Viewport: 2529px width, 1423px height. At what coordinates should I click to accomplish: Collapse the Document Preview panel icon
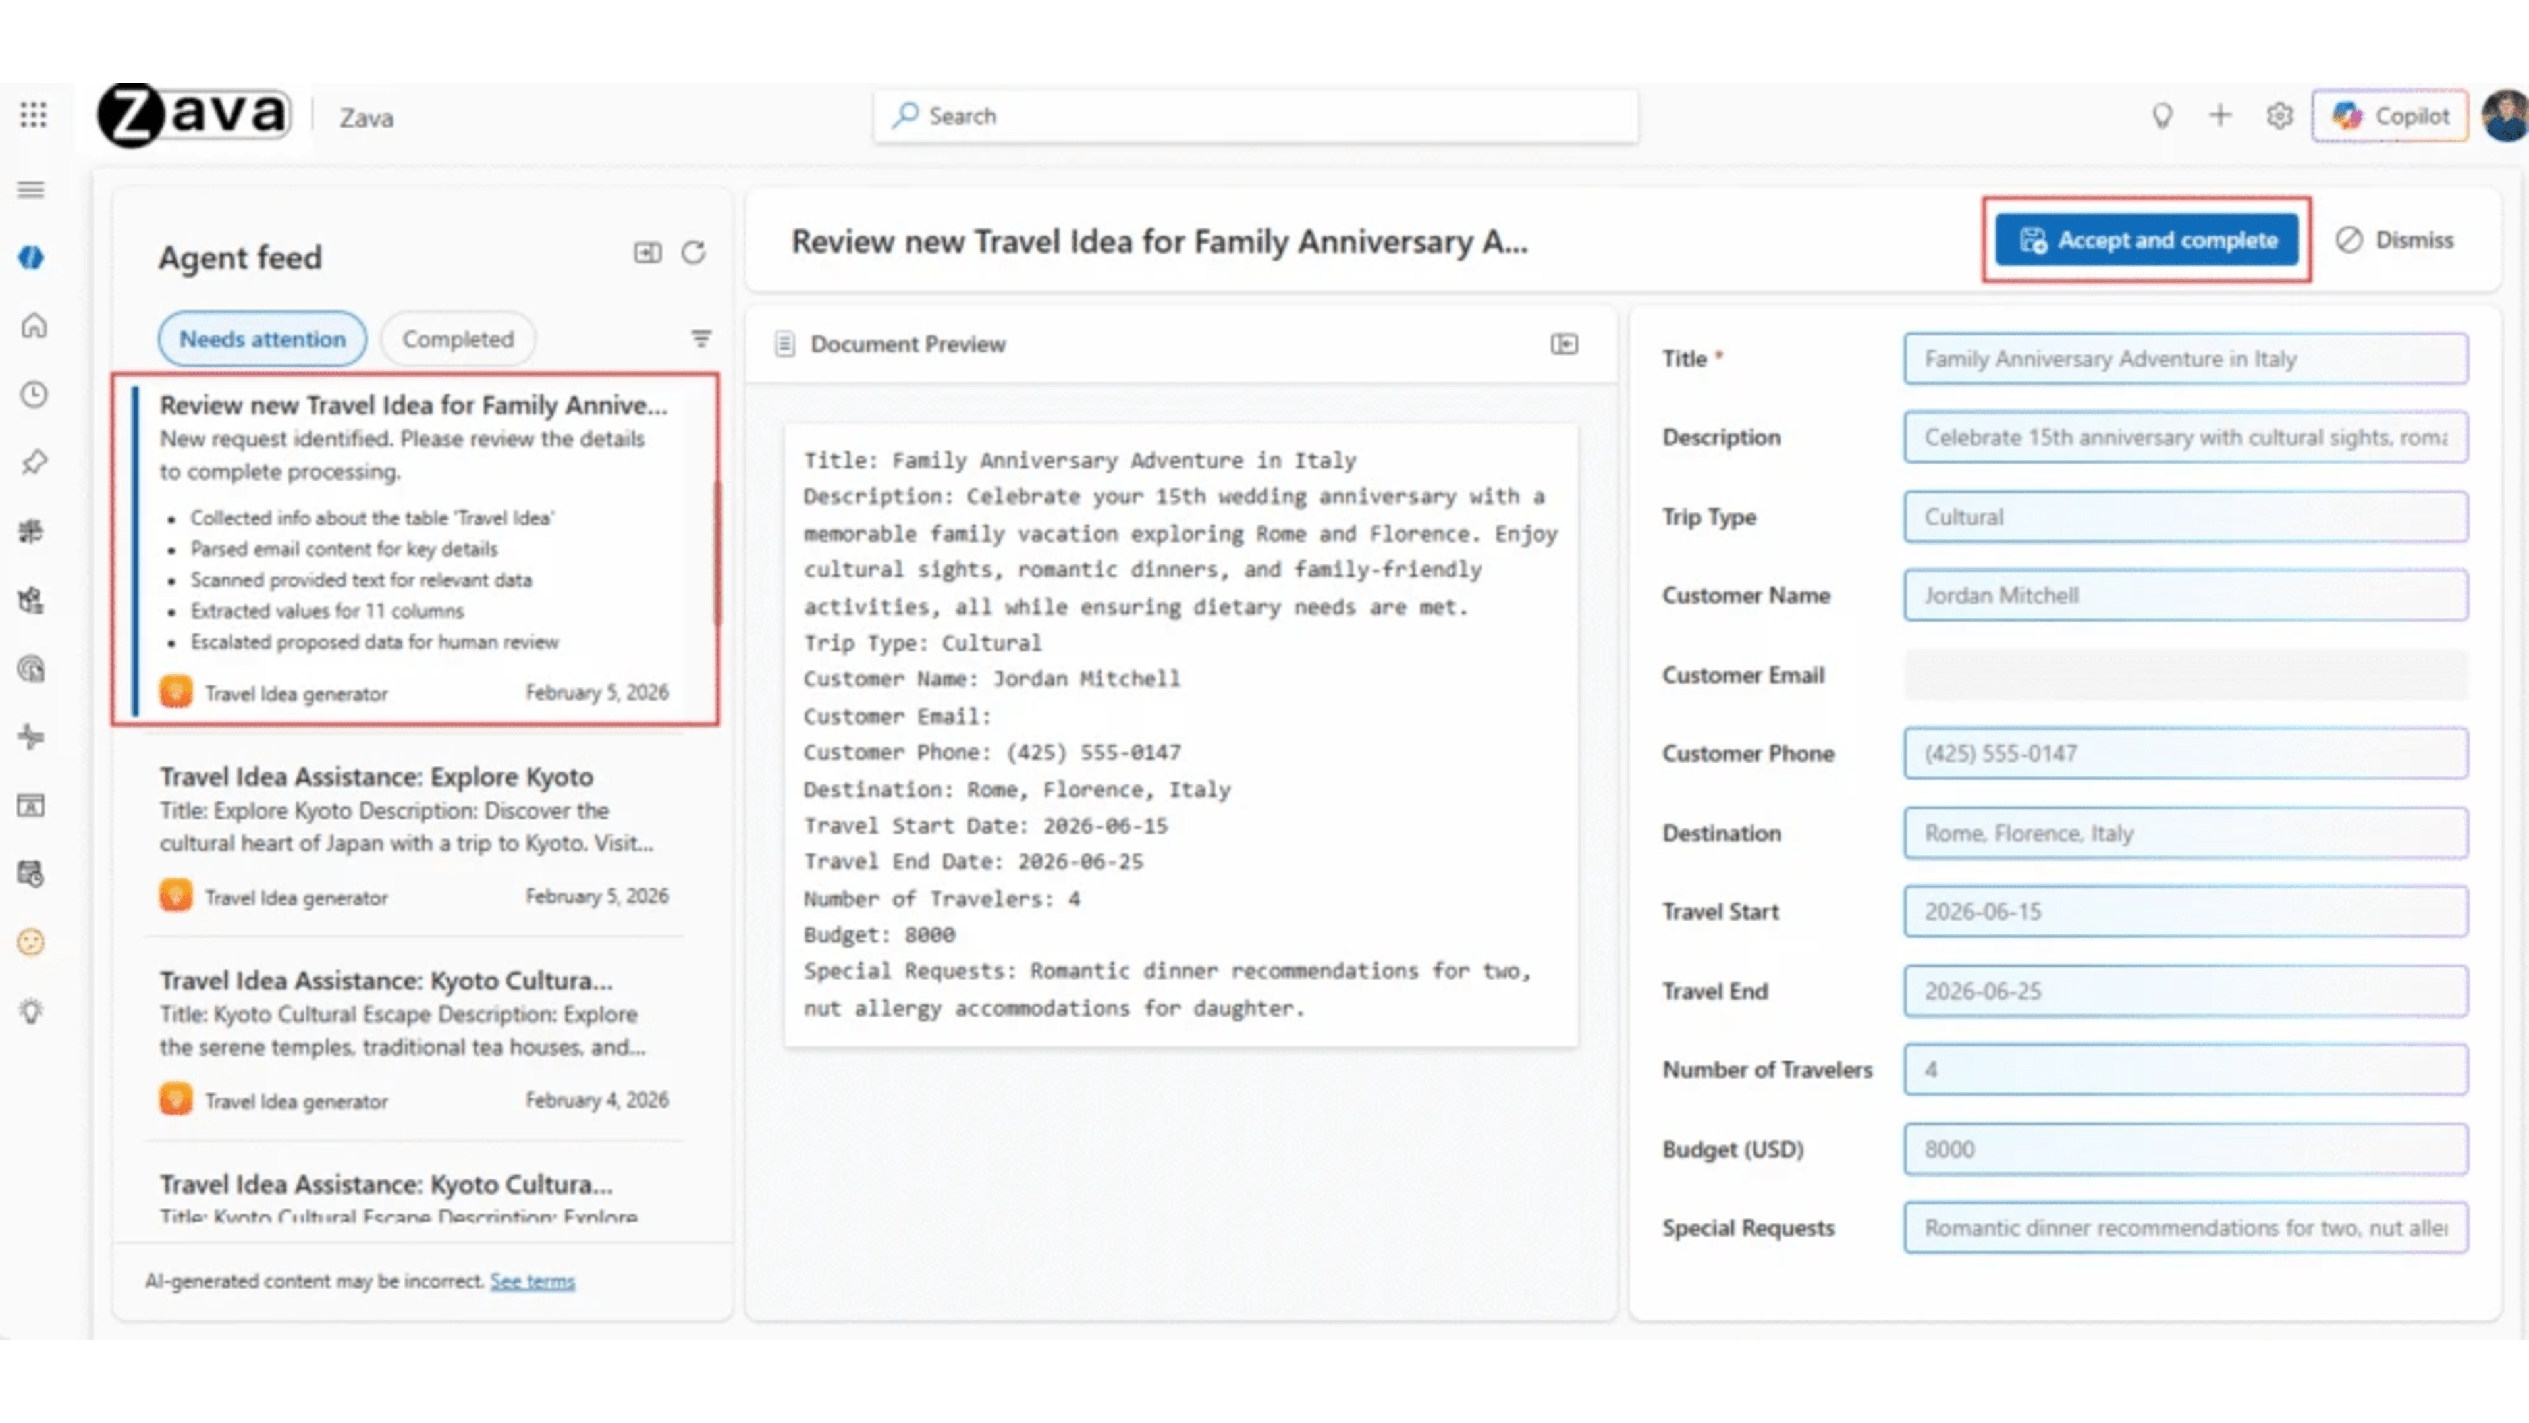(x=1564, y=344)
